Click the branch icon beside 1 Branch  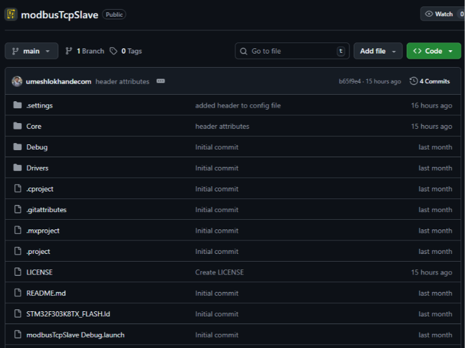[x=69, y=51]
